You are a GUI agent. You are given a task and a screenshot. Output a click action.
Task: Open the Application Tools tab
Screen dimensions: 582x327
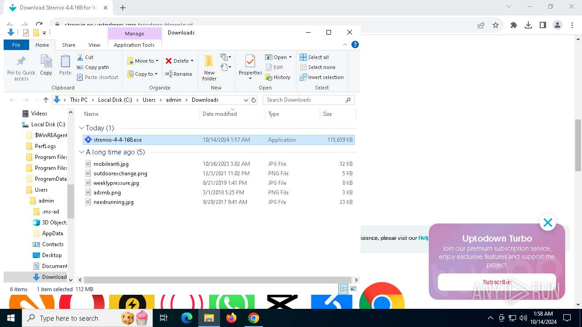(134, 45)
